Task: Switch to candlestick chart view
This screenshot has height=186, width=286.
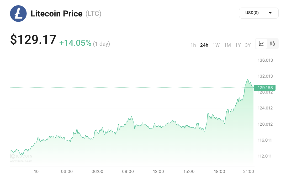Action: coord(272,44)
